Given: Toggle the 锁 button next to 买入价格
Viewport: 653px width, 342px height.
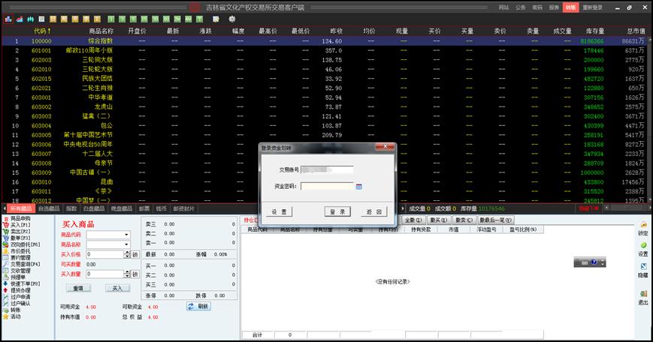Looking at the screenshot, I should coord(135,254).
